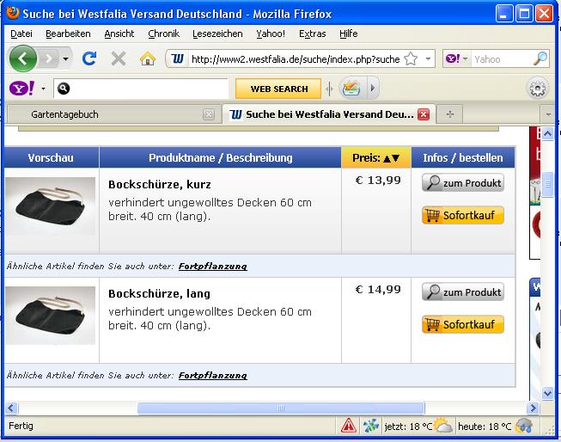Open the back/forward history dropdown
The width and height of the screenshot is (561, 442).
click(65, 58)
